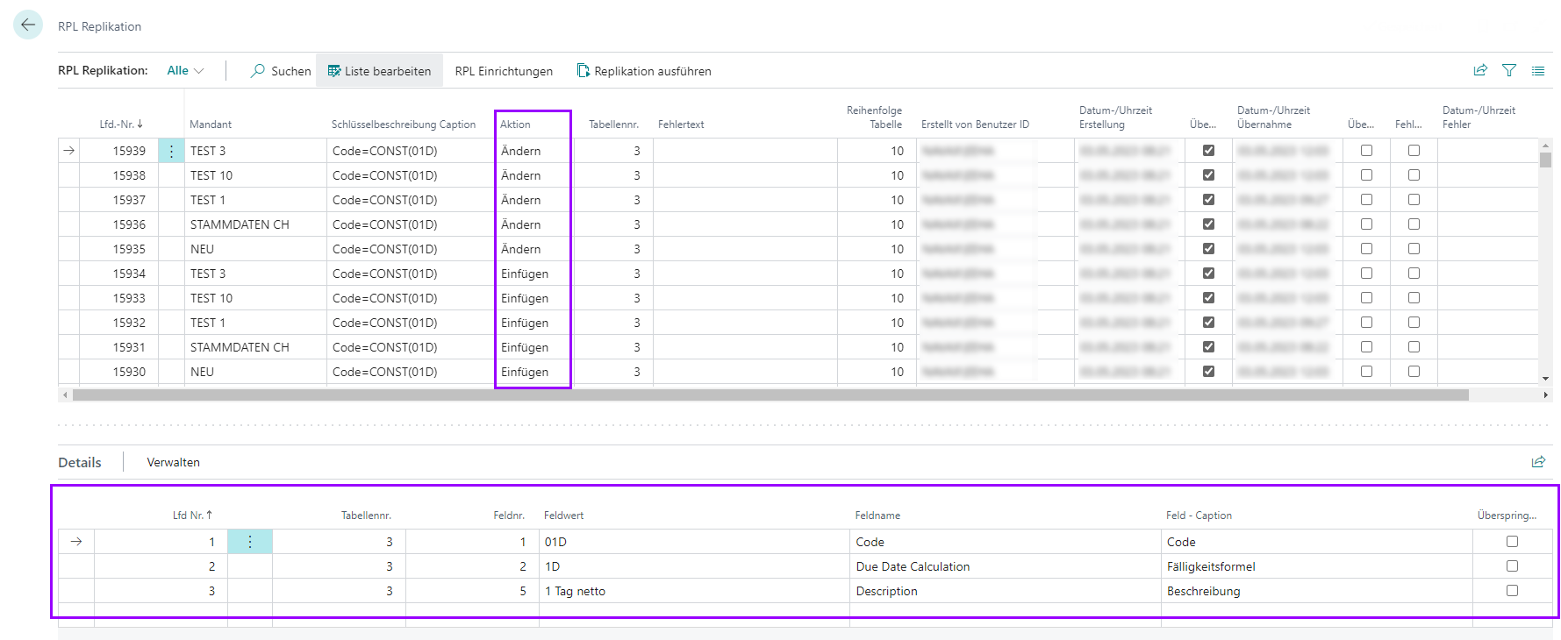Click the Fälligkeitsformel caption cell

point(1316,566)
